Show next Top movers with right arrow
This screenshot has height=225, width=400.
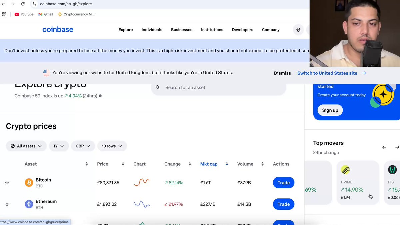pos(397,147)
